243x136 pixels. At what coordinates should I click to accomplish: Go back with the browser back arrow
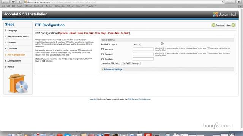3,2
